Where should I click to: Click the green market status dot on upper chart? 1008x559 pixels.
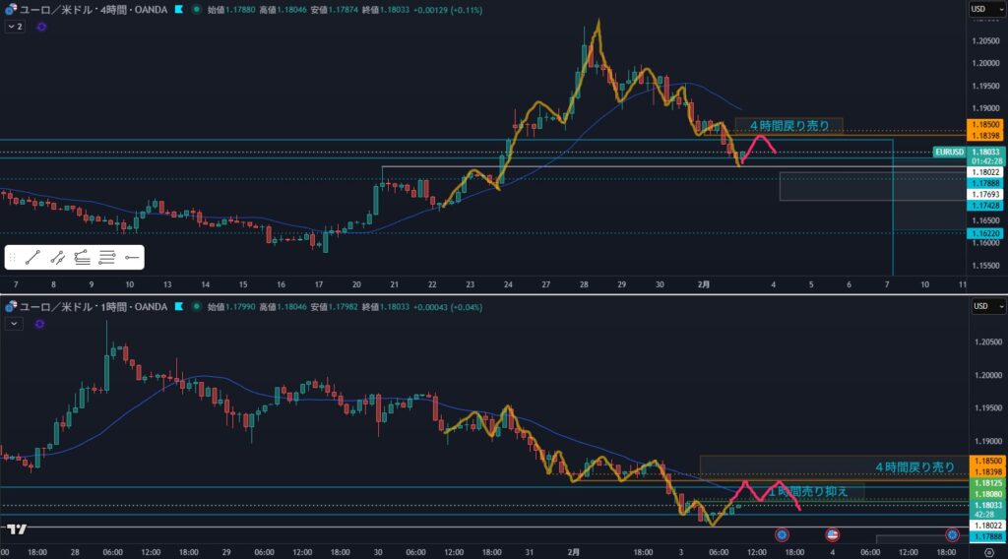(x=197, y=9)
